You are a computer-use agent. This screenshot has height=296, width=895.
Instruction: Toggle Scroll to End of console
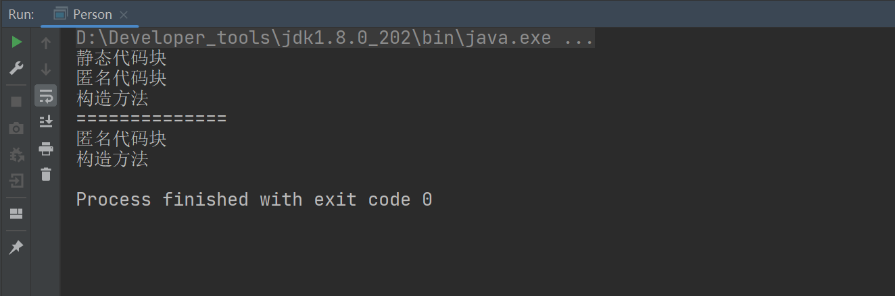coord(46,122)
